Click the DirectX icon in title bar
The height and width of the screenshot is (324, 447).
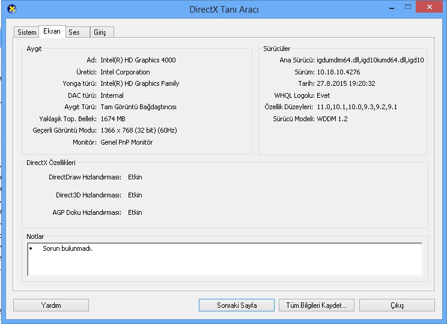11,9
